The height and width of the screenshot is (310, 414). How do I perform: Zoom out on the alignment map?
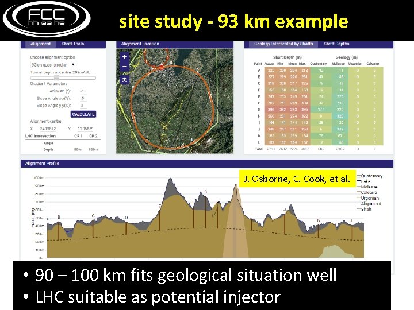coord(125,67)
